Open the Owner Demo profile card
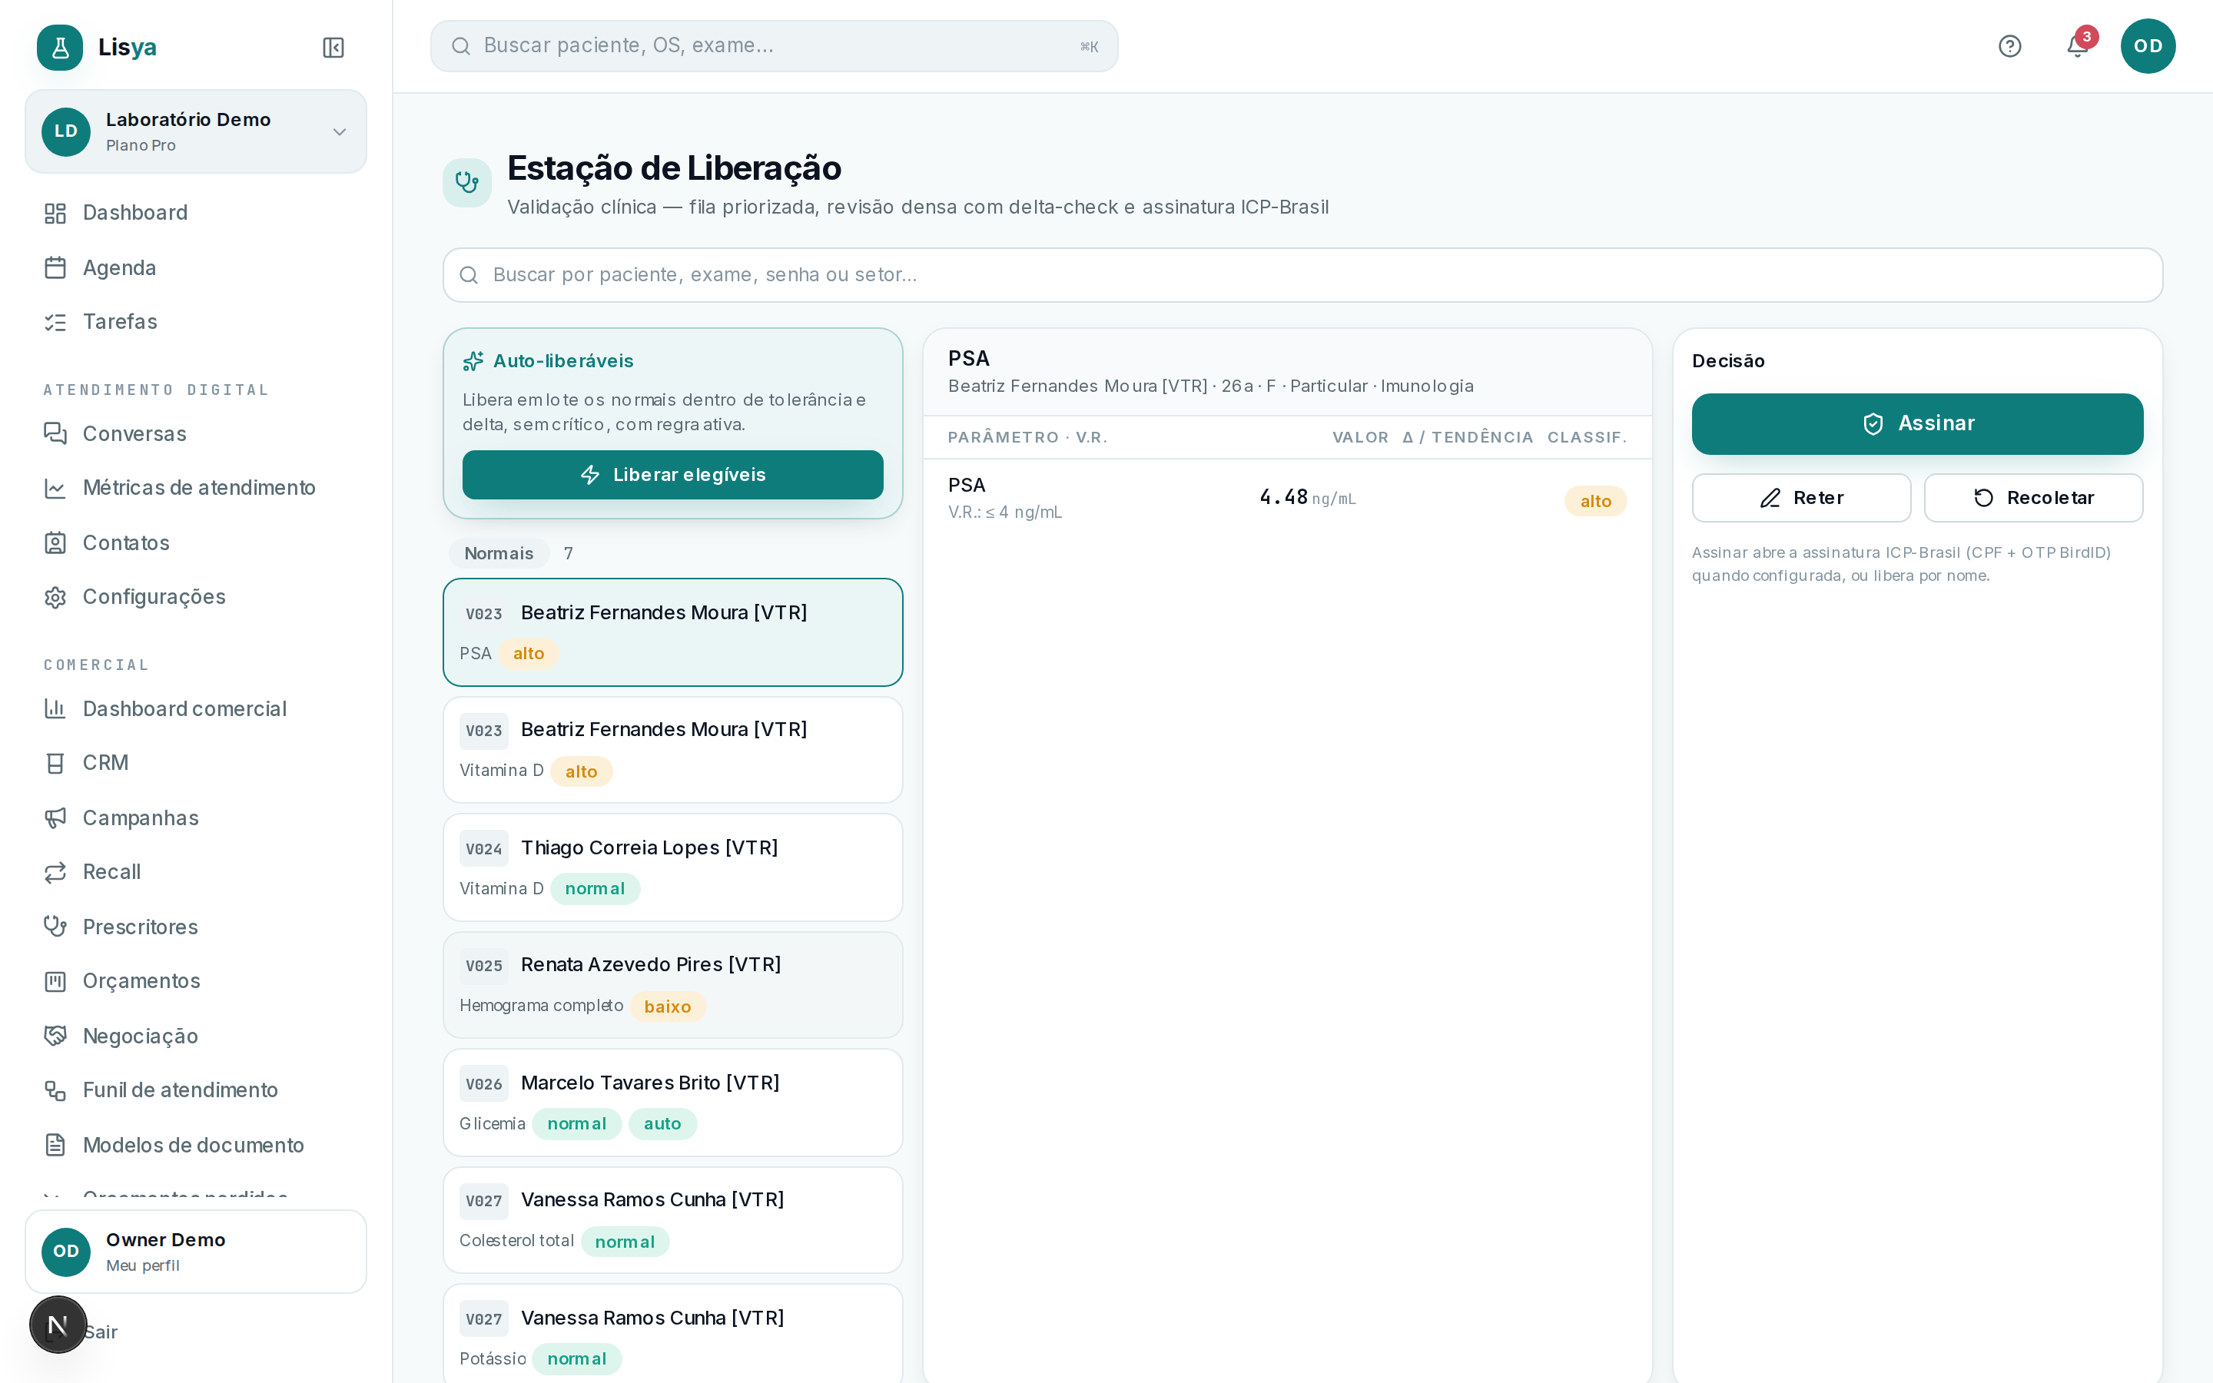2213x1383 pixels. (196, 1252)
